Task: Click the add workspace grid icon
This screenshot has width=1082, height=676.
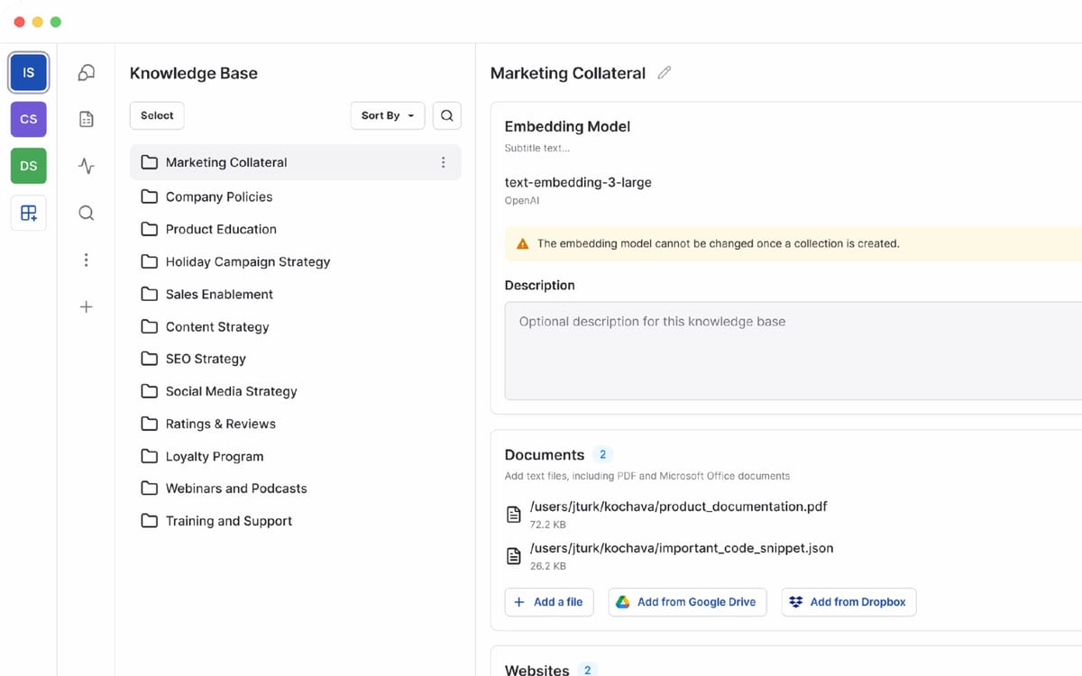Action: [29, 214]
